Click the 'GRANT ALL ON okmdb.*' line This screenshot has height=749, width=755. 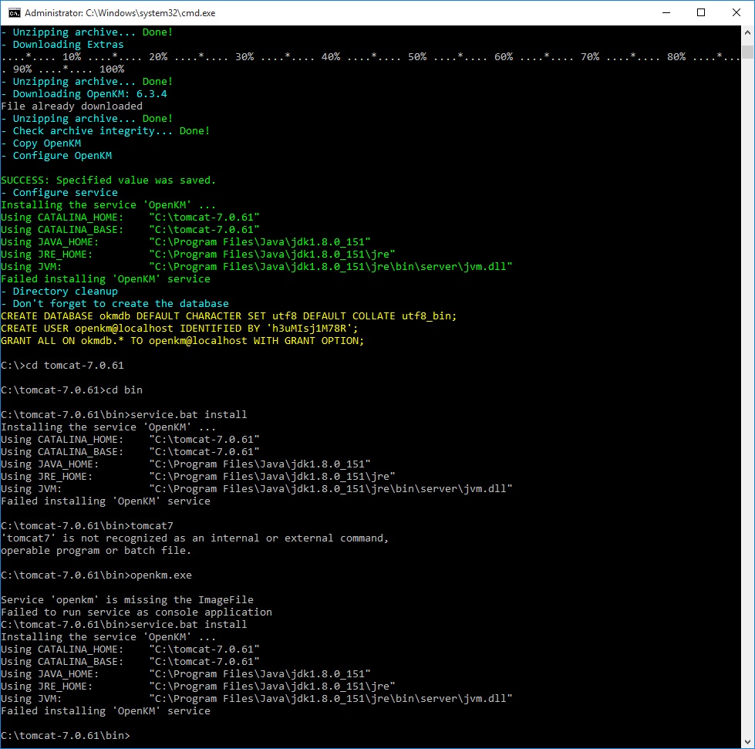(182, 341)
